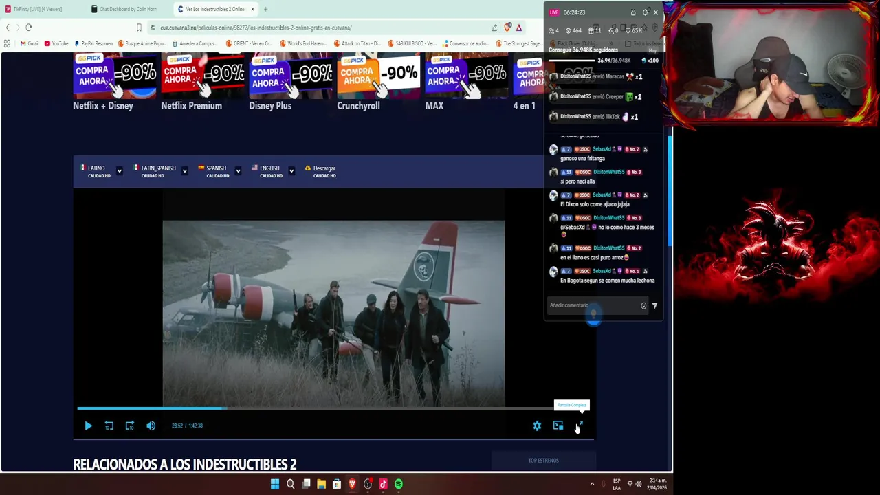Expand the LATINO server dropdown arrow

point(120,171)
